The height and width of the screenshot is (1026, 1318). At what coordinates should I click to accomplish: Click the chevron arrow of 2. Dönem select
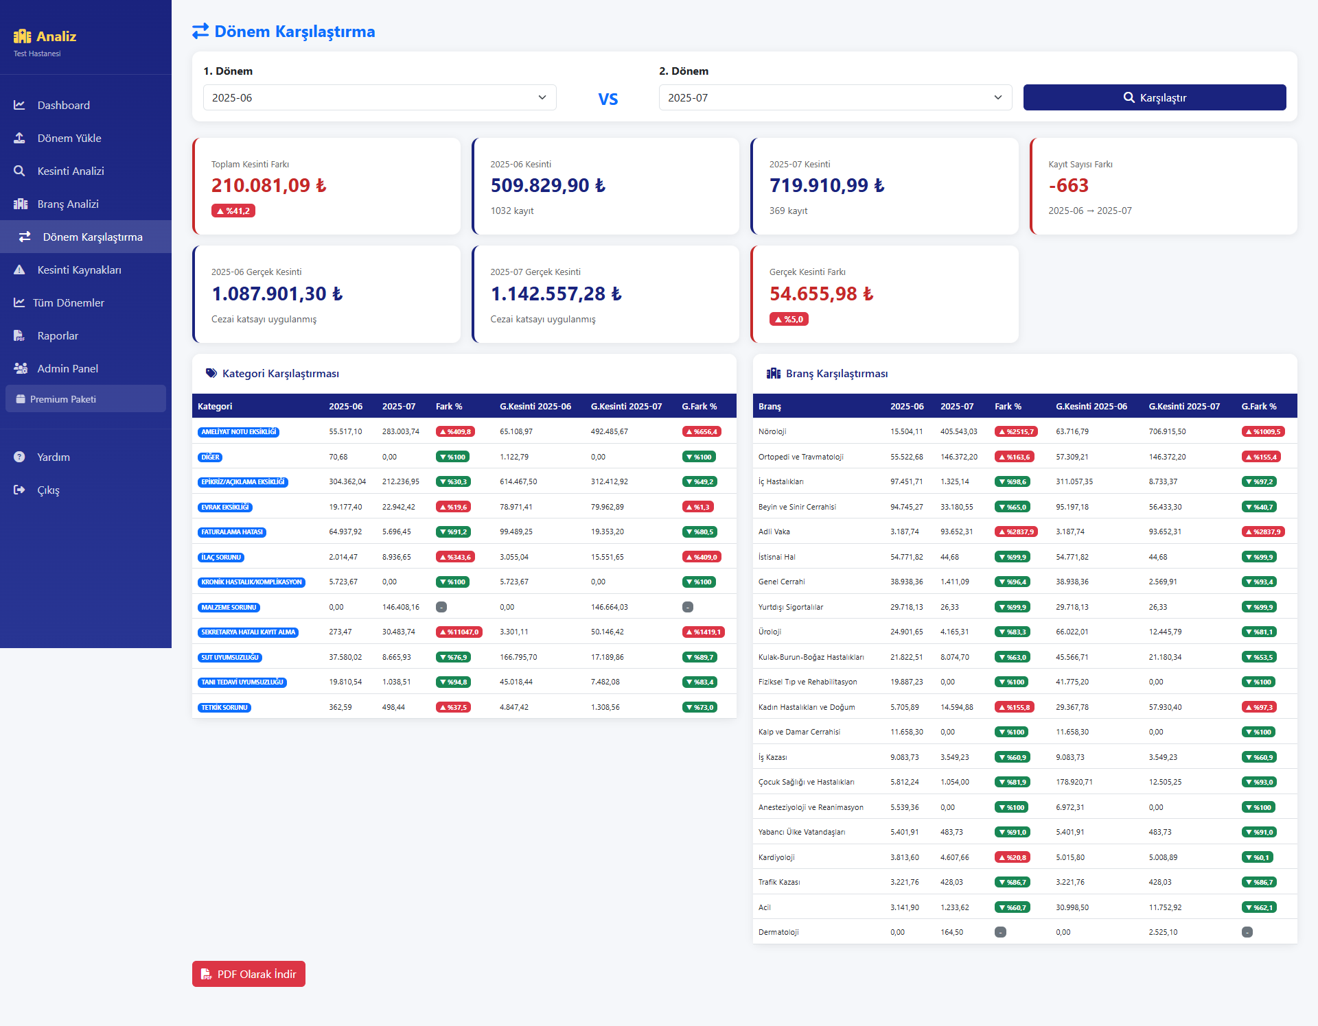coord(997,97)
